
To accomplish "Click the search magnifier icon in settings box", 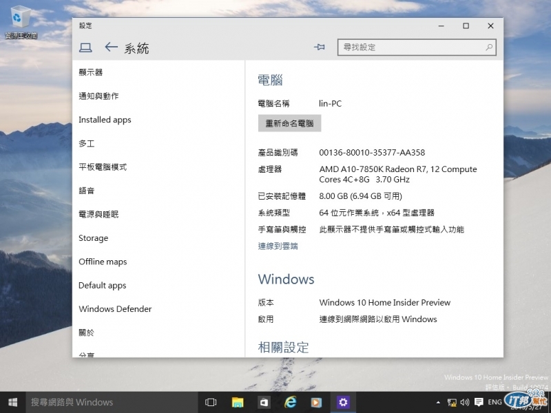I will [x=489, y=47].
